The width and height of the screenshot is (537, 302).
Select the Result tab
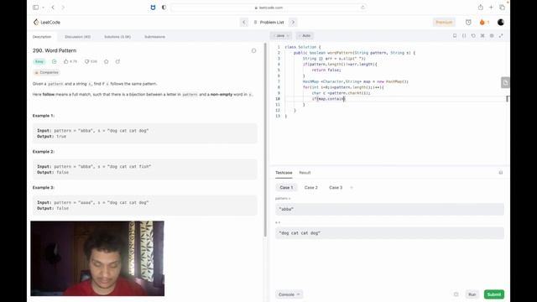pos(305,173)
